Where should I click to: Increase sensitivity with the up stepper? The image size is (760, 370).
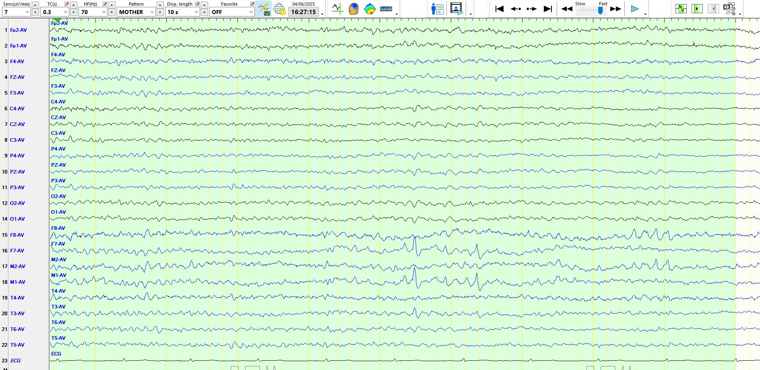pyautogui.click(x=35, y=5)
